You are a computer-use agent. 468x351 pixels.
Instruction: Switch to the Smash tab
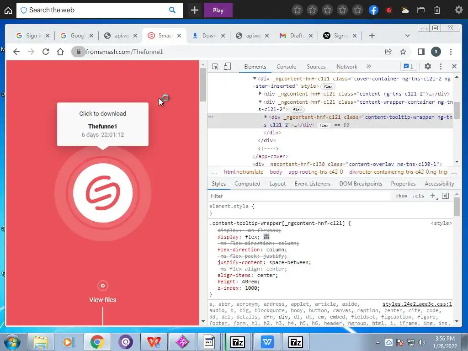(165, 36)
